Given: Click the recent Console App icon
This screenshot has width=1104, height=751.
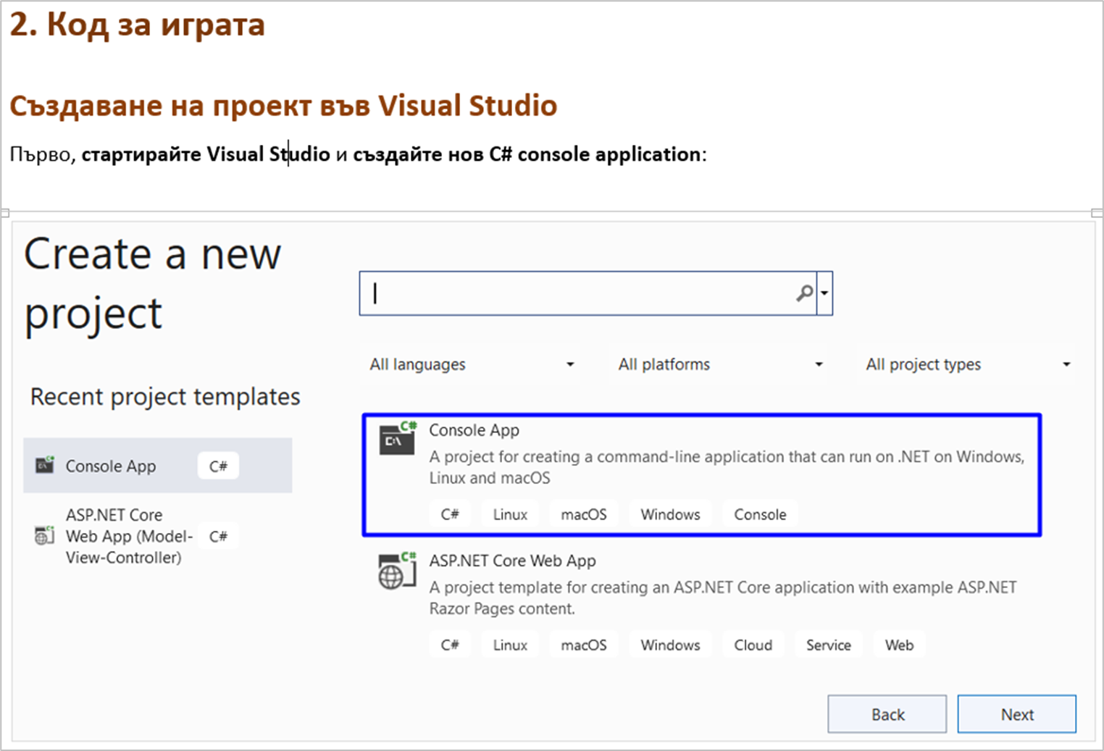Looking at the screenshot, I should click(45, 465).
